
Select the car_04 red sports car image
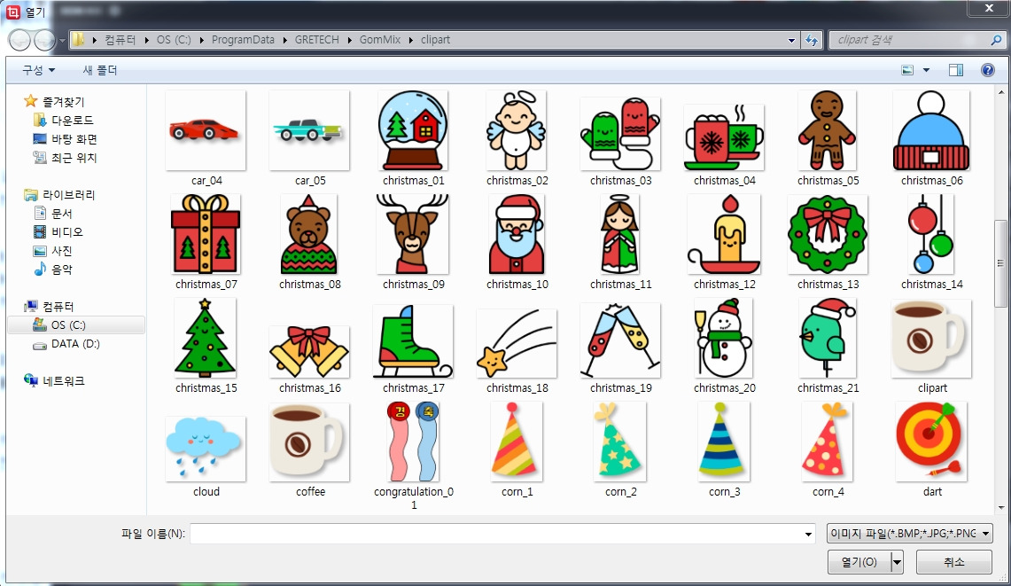pos(206,131)
